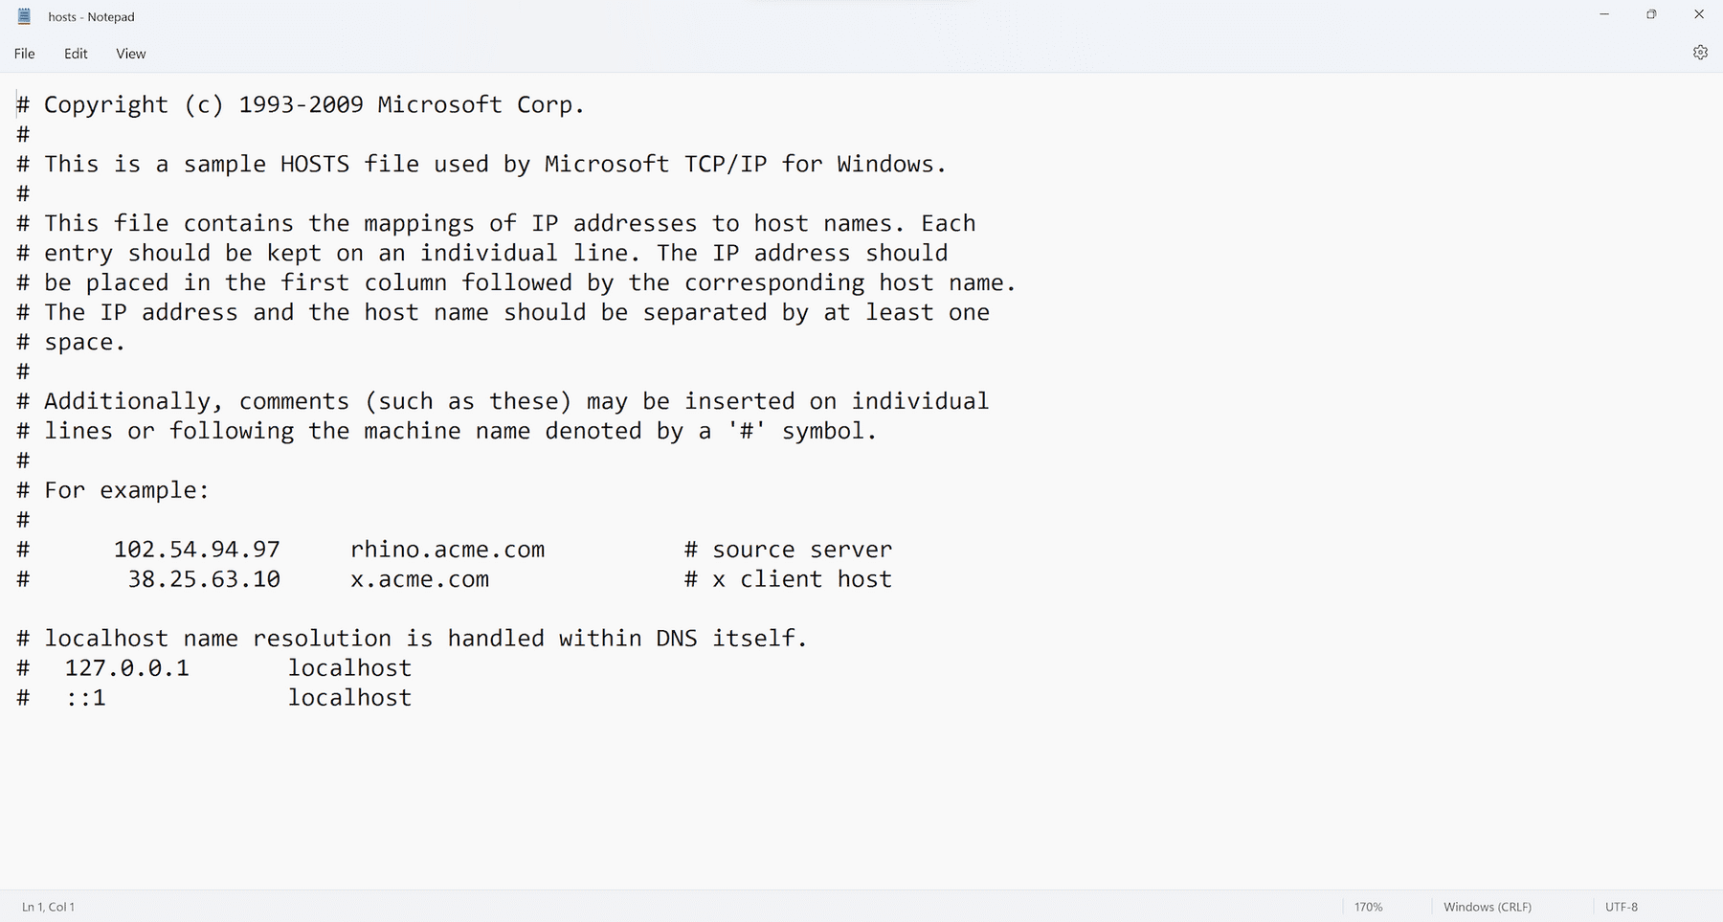1723x922 pixels.
Task: Click the localhost entry on the ::1 line
Action: click(349, 698)
